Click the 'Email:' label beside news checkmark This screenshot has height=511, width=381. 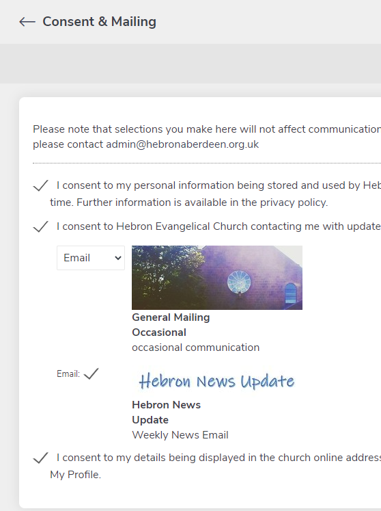[x=68, y=374]
